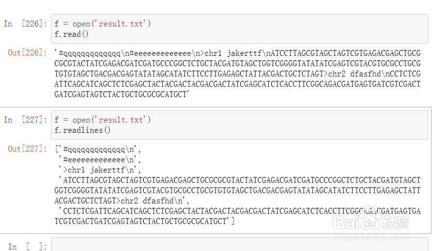Click the Out[227] prompt label
434x251 pixels.
click(27, 149)
